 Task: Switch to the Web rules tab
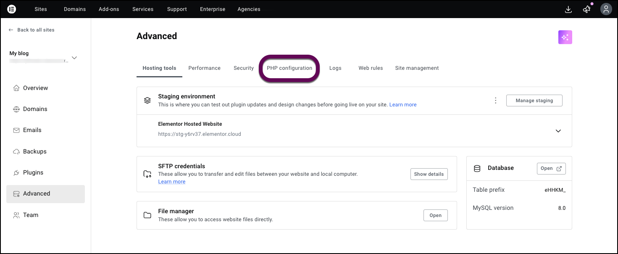point(371,68)
